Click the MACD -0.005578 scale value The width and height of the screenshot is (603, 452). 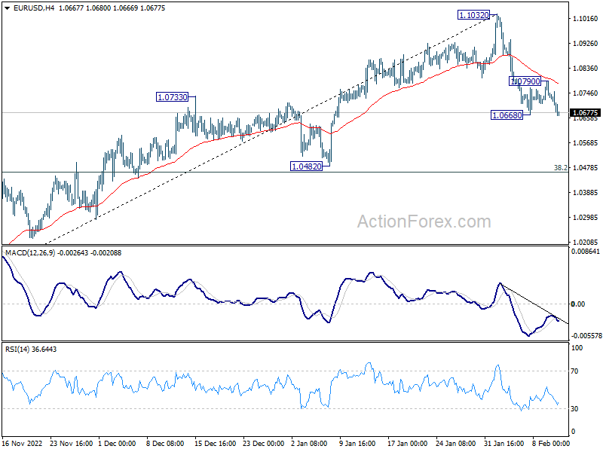point(586,336)
